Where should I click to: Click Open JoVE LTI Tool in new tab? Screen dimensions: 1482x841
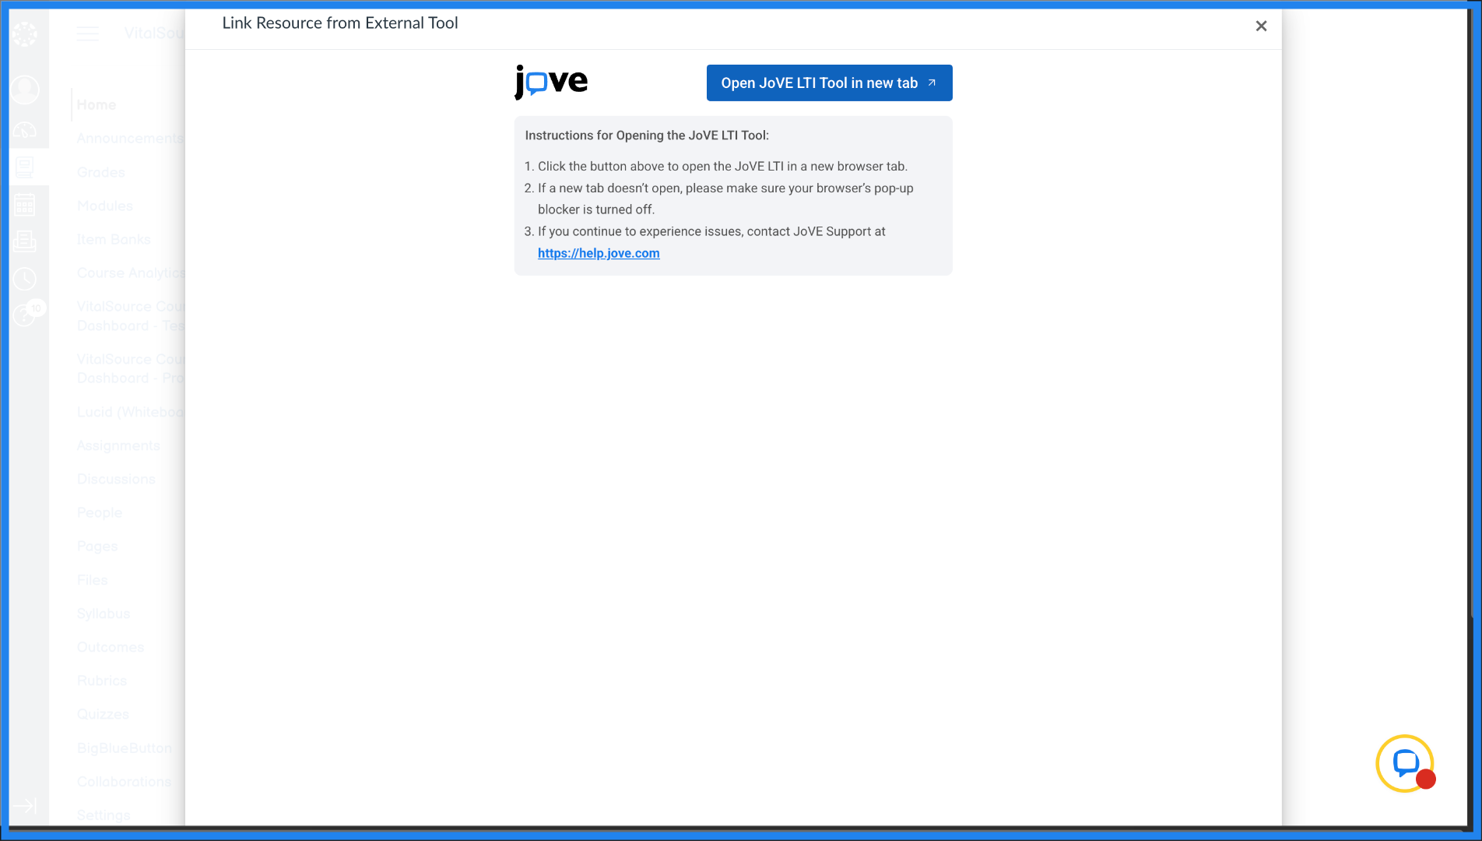point(829,83)
